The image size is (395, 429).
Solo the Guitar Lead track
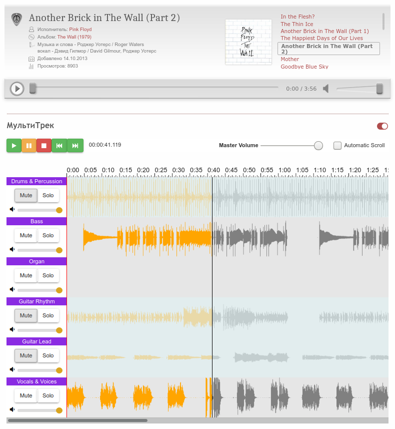[x=48, y=355]
